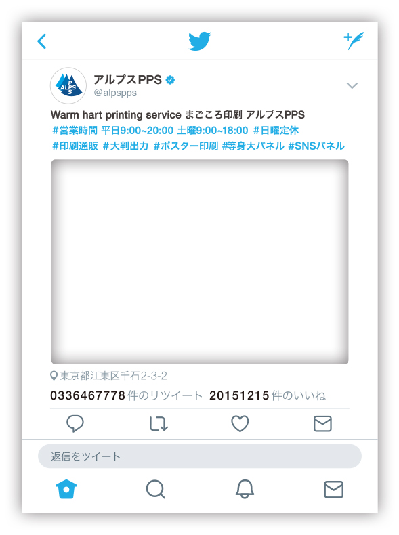The width and height of the screenshot is (399, 535).
Task: Tap the Twitter bird logo
Action: point(200,41)
